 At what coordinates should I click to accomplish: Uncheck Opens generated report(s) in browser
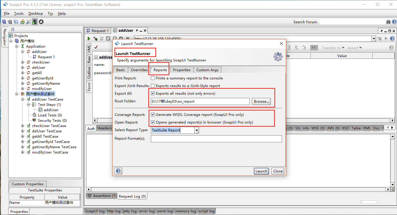[x=153, y=122]
